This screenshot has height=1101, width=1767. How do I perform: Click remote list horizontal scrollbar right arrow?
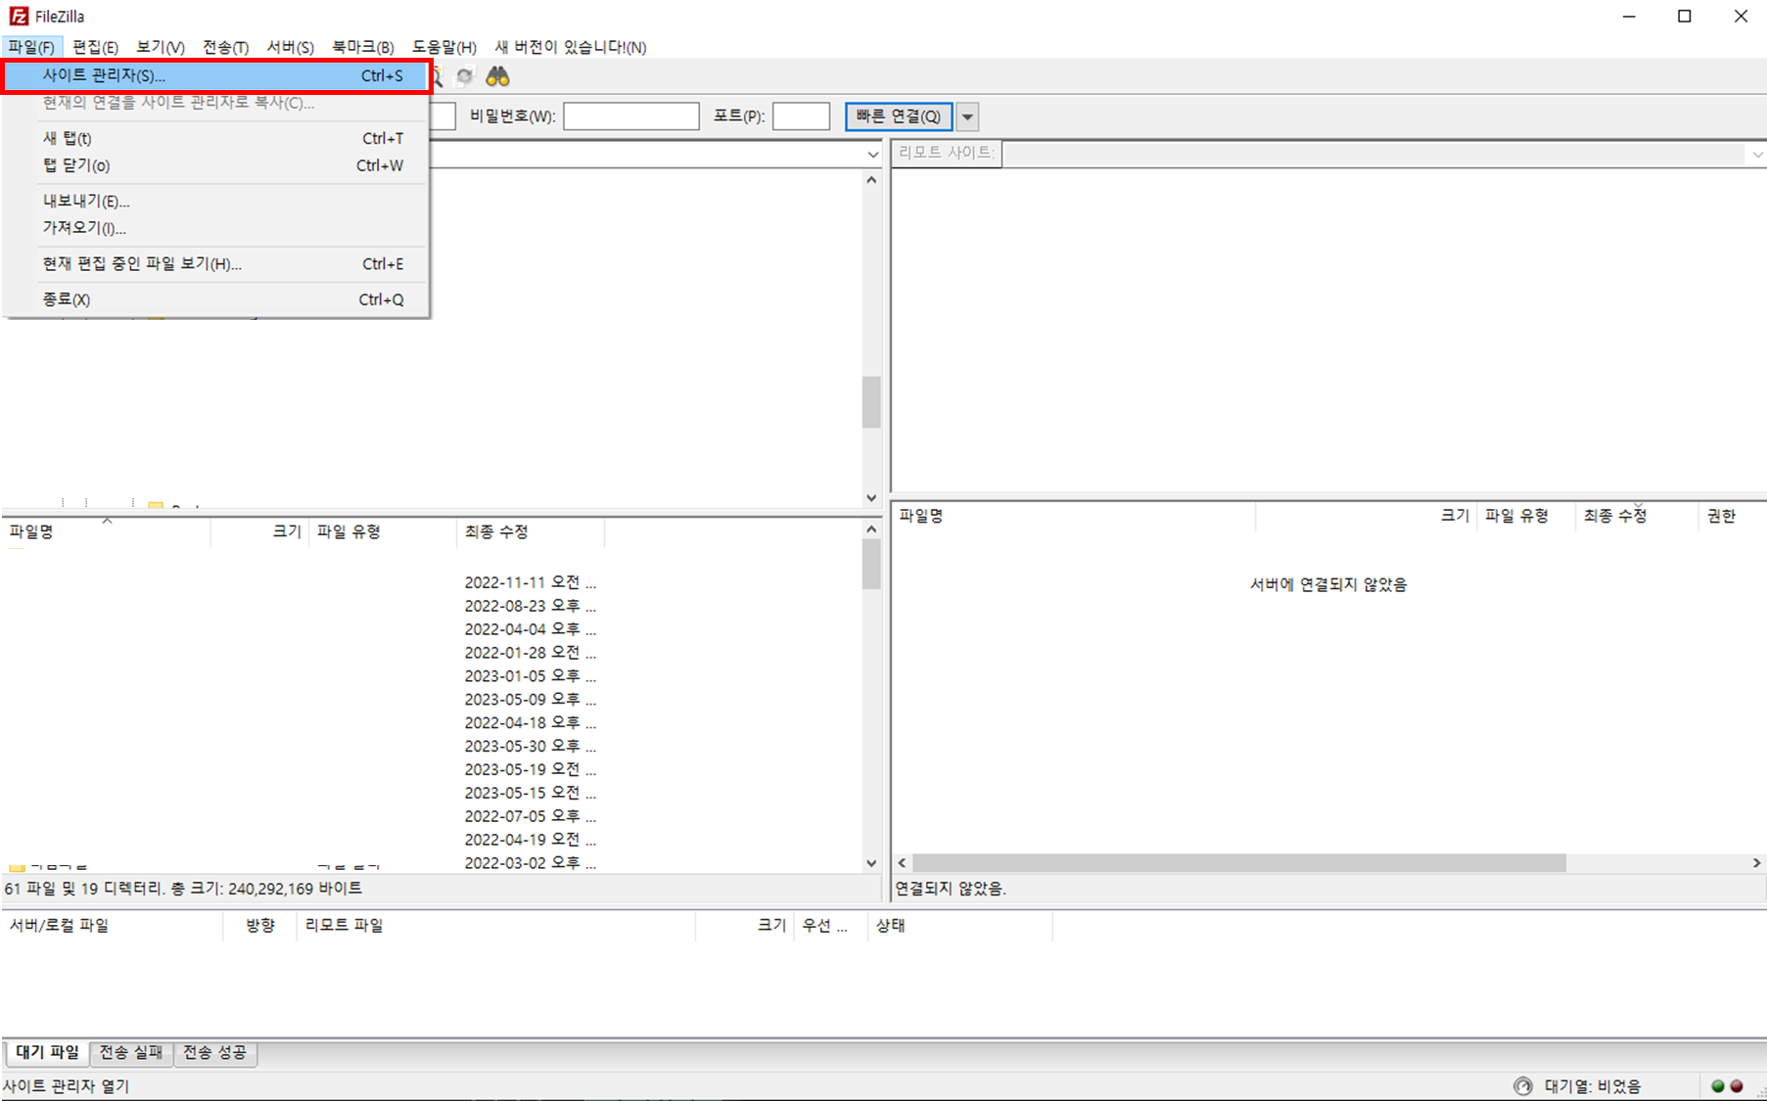click(1756, 863)
